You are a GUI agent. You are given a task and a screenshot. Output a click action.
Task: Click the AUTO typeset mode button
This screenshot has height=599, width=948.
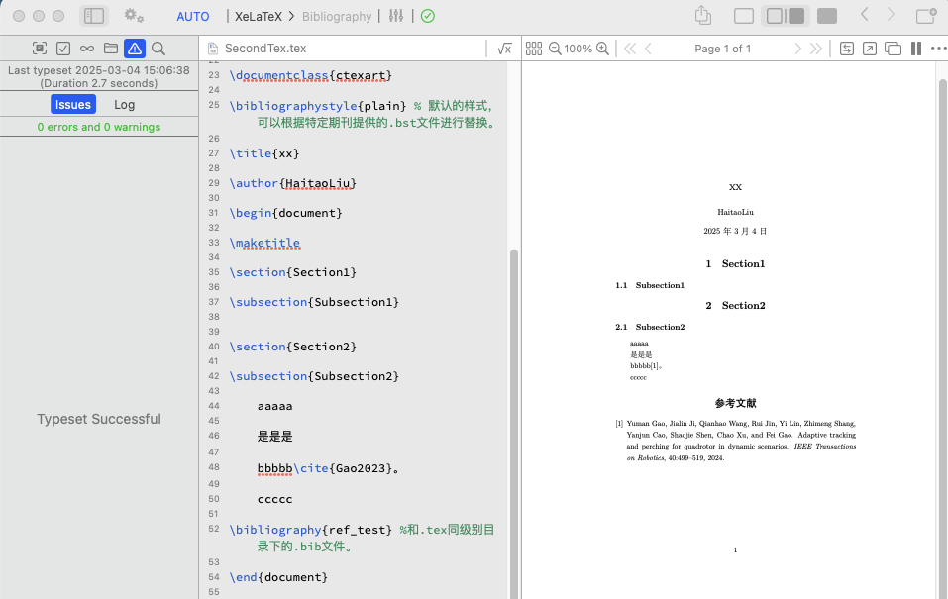[x=193, y=16]
